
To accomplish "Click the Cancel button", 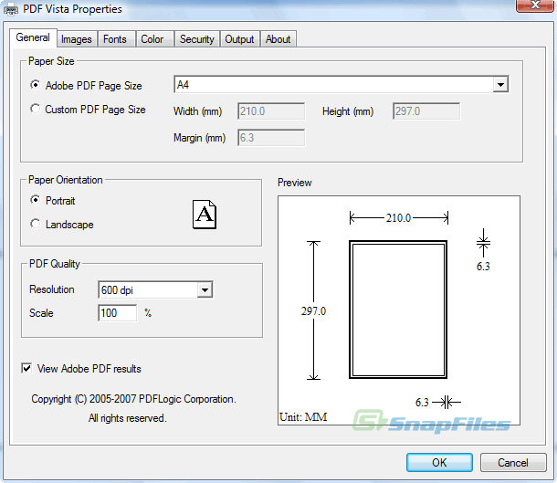I will 513,462.
